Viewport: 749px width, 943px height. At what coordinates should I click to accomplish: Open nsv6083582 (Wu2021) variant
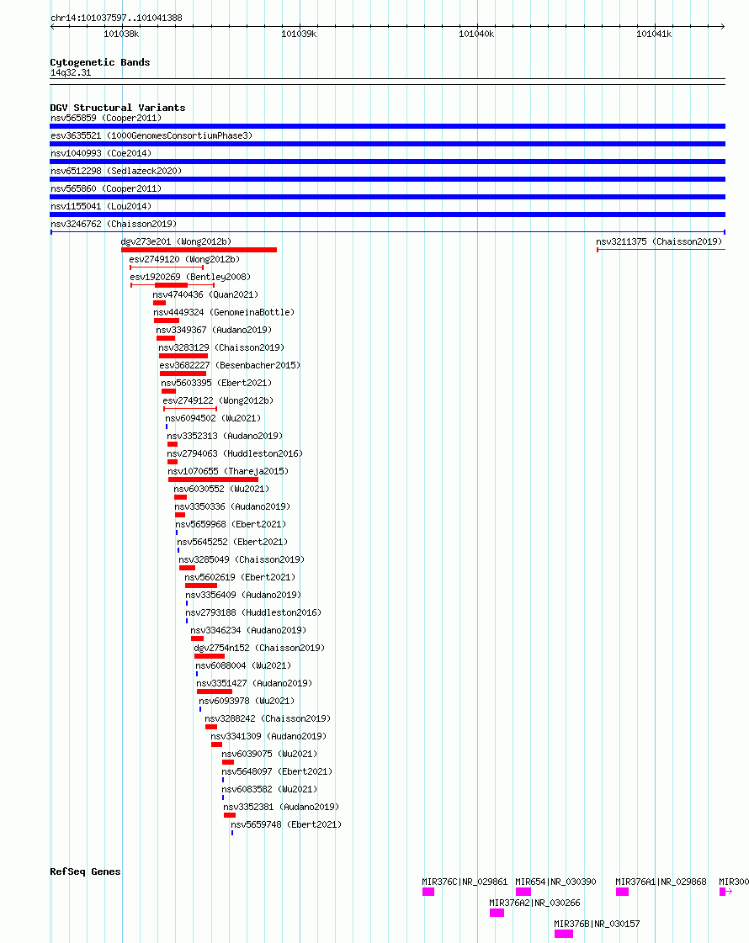(269, 790)
